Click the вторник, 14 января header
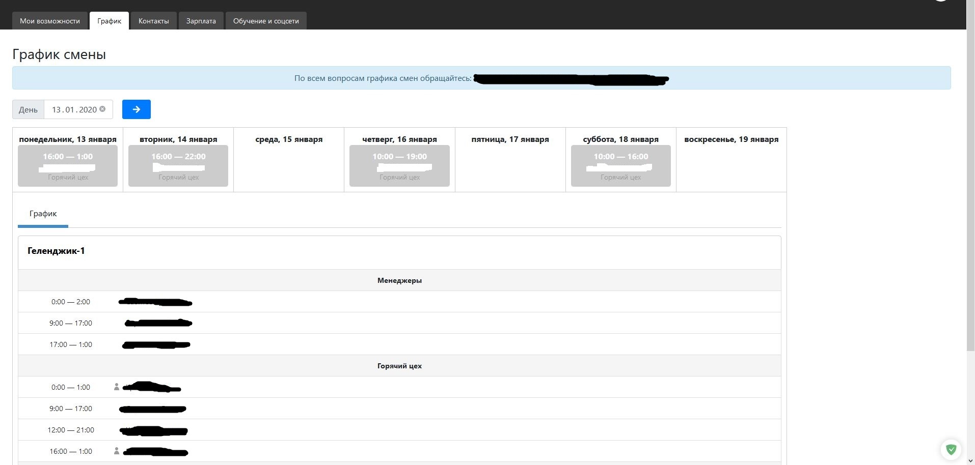The image size is (975, 465). (x=178, y=139)
